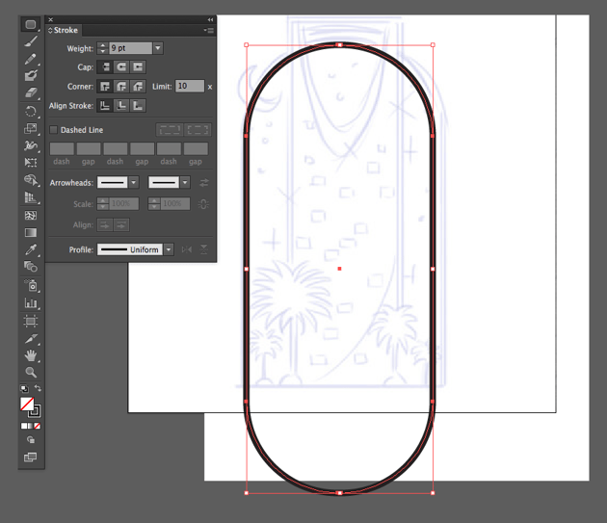Change Screen Mode icon in toolbar
607x523 pixels.
click(30, 458)
